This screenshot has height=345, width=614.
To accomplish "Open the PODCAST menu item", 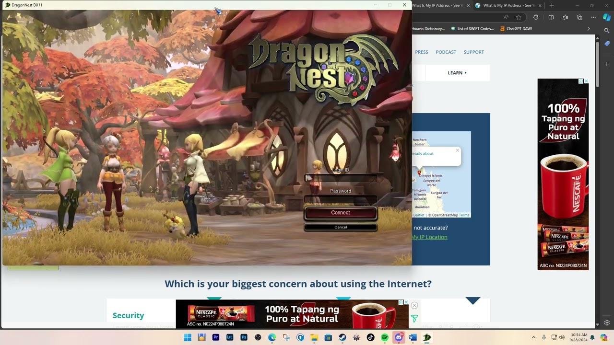I will click(446, 52).
